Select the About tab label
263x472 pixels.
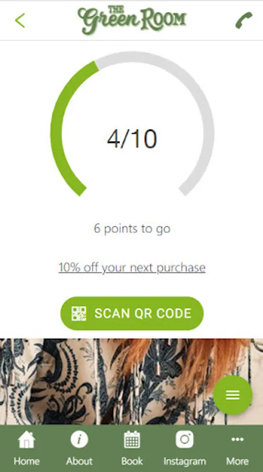click(79, 461)
